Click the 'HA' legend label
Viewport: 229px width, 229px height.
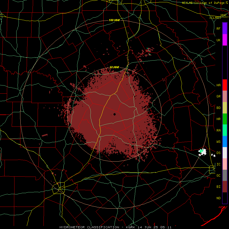219,85
